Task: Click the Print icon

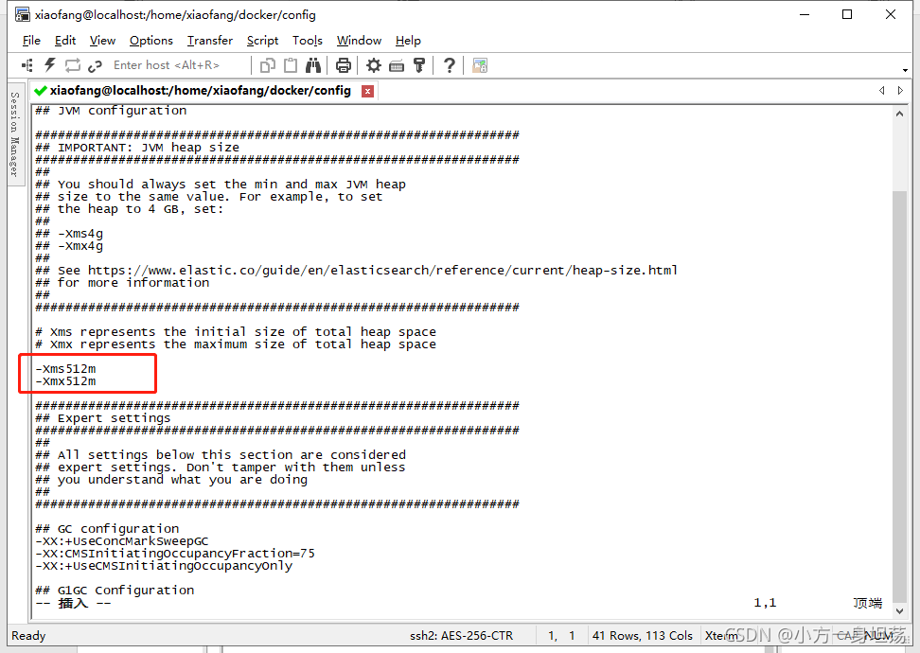Action: [x=344, y=65]
